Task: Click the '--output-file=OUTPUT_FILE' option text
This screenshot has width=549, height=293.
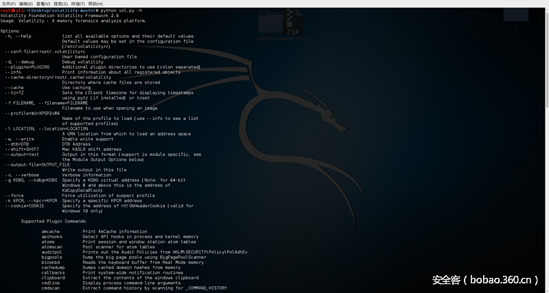Action: click(37, 164)
